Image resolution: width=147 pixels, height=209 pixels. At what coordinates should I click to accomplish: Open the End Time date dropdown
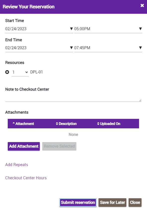tap(71, 48)
